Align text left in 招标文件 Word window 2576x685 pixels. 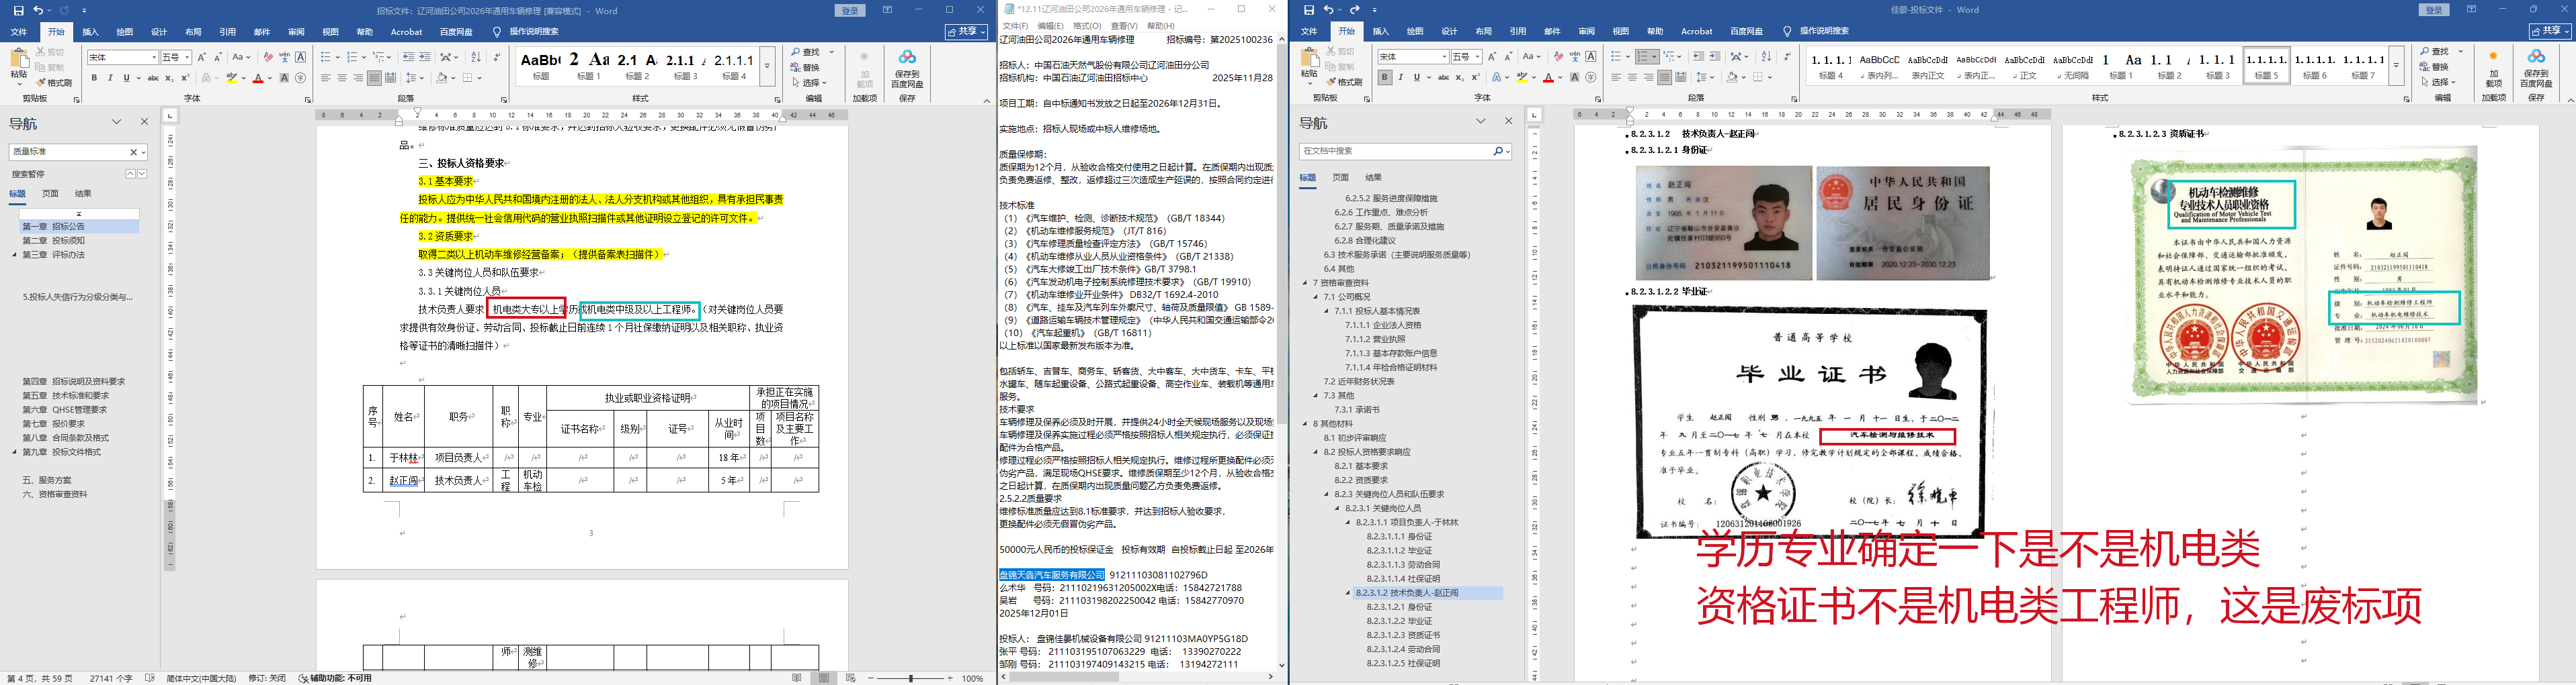(x=326, y=78)
